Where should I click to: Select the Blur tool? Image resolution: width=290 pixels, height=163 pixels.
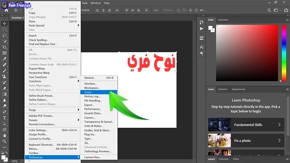[x=4, y=100]
